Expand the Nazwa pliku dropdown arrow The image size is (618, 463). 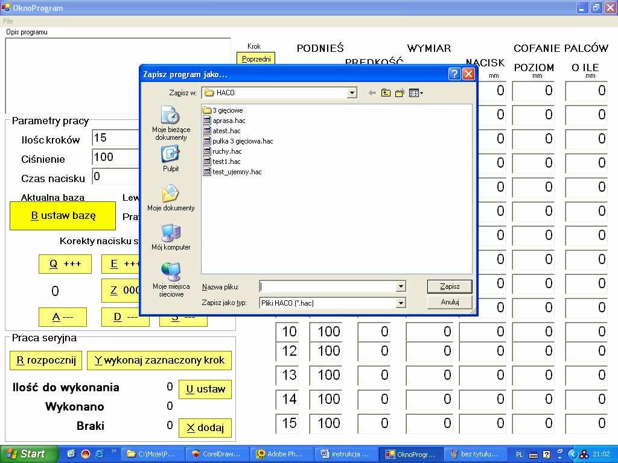(x=401, y=286)
